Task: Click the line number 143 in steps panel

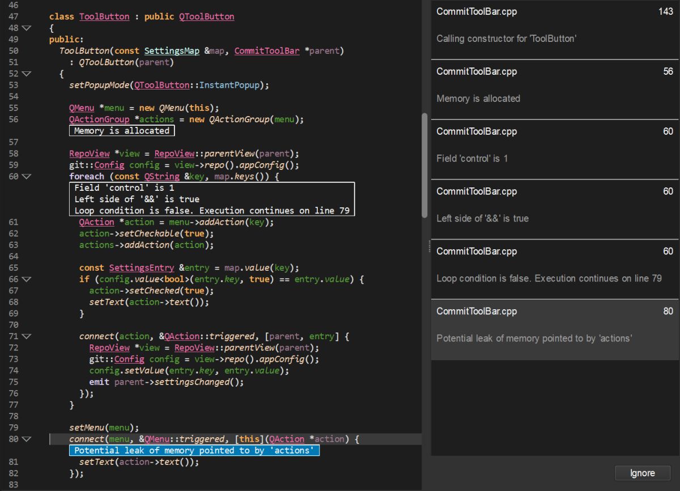Action: [x=666, y=12]
